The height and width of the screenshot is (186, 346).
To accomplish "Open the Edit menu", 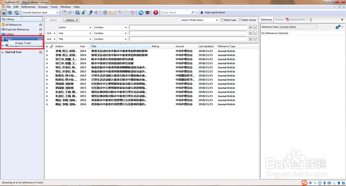I will (16, 7).
